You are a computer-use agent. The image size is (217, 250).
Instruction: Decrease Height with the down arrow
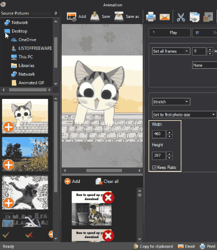click(169, 158)
